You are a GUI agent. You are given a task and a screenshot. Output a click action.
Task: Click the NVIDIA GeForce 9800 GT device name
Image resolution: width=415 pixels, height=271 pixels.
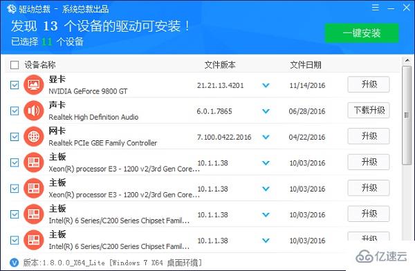(88, 91)
